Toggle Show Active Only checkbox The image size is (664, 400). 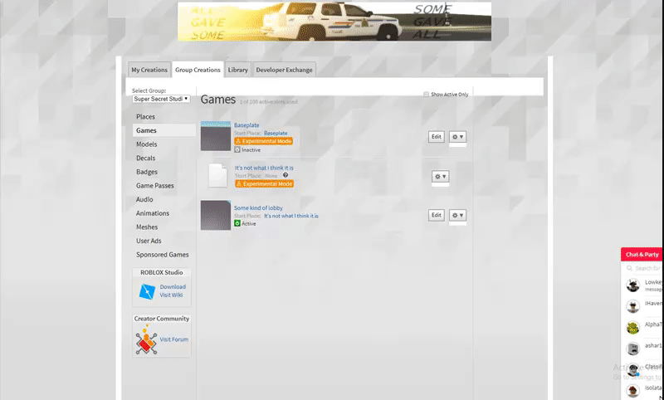click(x=426, y=94)
